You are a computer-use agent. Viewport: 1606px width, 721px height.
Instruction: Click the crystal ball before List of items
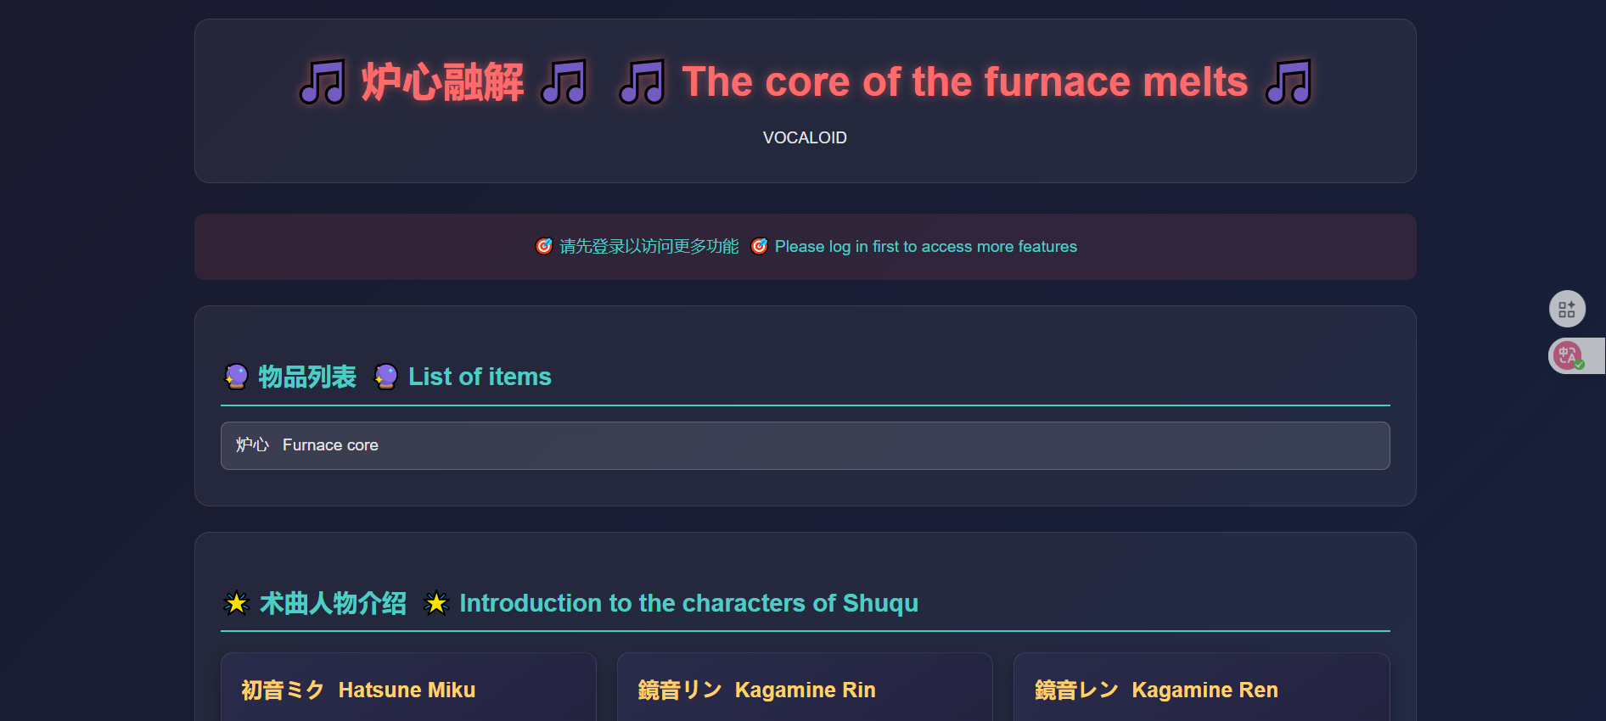[x=386, y=376]
